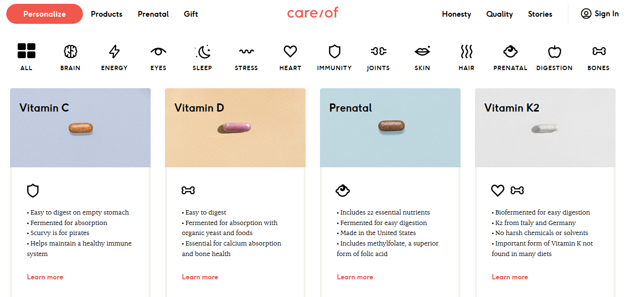
Task: Open the Products menu item
Action: tap(106, 14)
